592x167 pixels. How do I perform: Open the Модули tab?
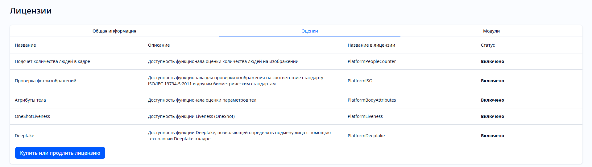click(x=491, y=31)
